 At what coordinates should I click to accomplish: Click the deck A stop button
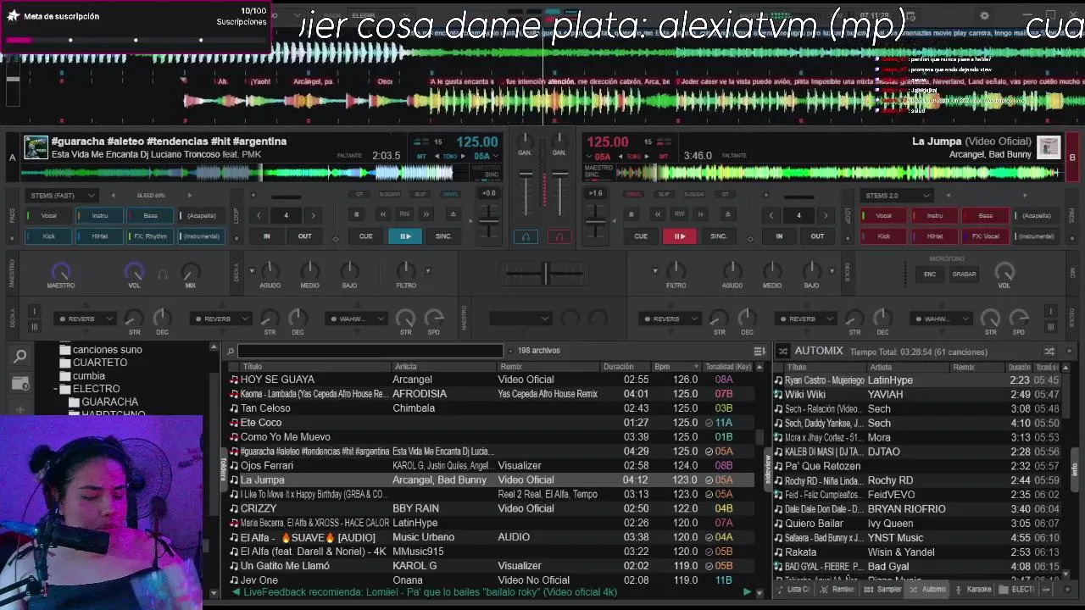[x=357, y=214]
